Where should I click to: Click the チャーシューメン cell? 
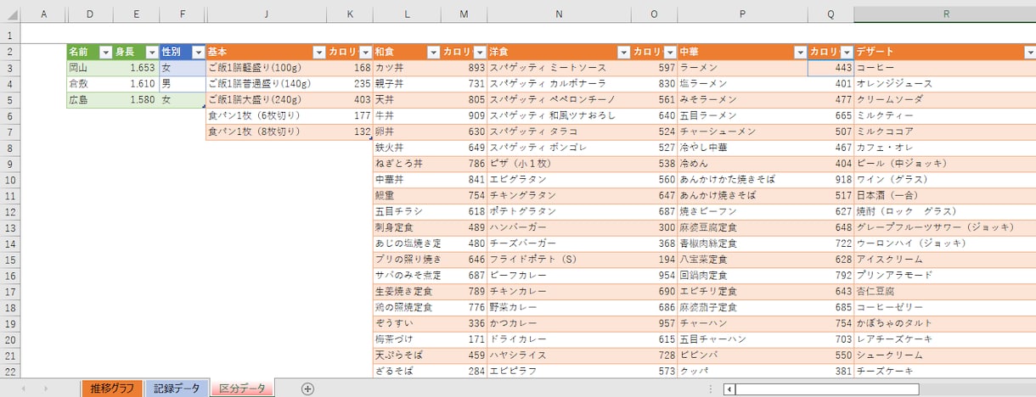(x=742, y=131)
